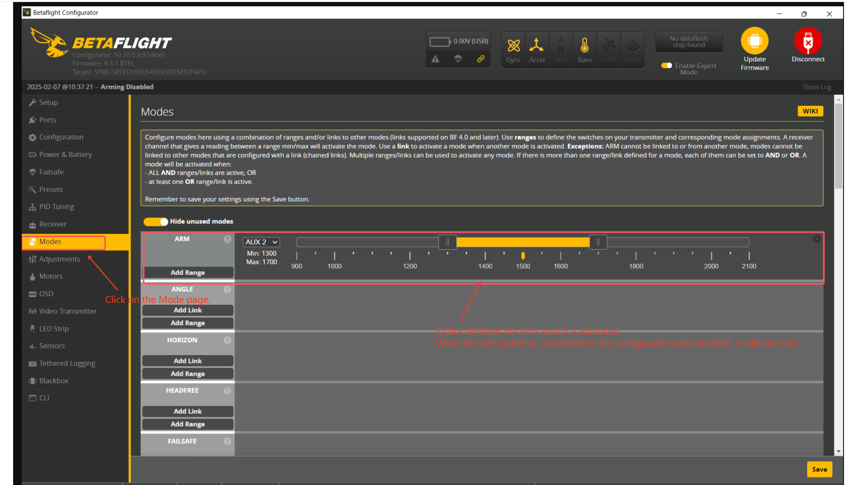Viewport: 847px width, 485px height.
Task: Open the Failsafe tab
Action: (75, 172)
